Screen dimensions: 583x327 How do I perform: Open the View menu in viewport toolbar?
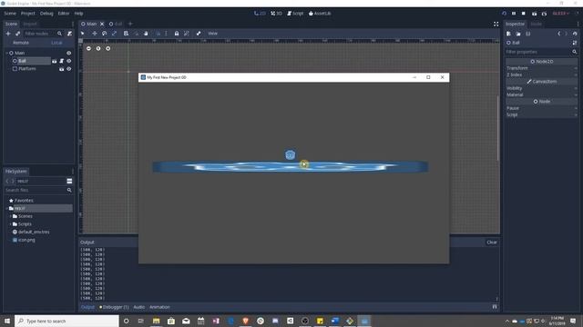click(x=212, y=34)
